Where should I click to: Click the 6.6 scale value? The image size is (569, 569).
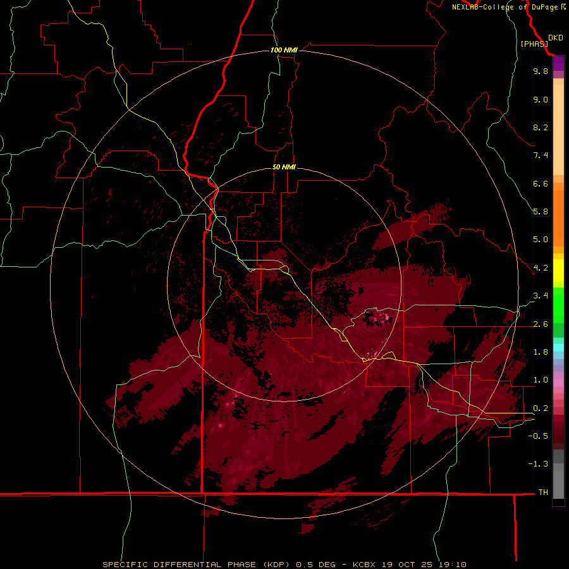tap(541, 183)
